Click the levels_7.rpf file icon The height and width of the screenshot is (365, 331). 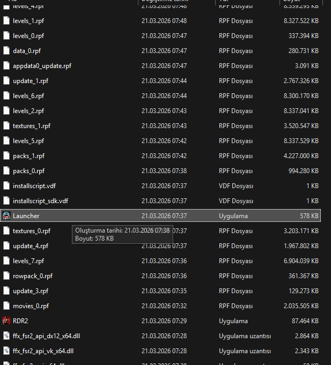(6, 261)
